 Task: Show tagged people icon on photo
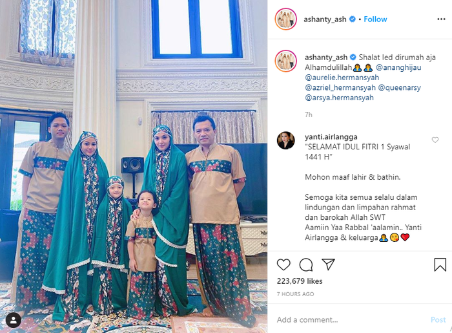(14, 319)
